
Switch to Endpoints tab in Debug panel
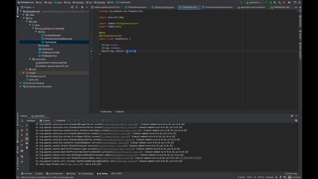point(60,120)
